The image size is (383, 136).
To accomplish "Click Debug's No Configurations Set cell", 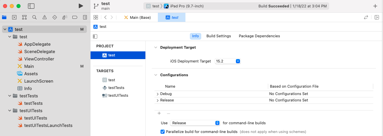I will [288, 94].
